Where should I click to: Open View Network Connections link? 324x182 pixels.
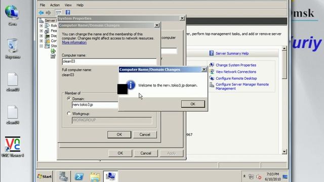[x=236, y=72]
